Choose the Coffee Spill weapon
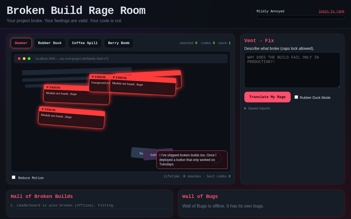The image size is (351, 219). pyautogui.click(x=85, y=43)
